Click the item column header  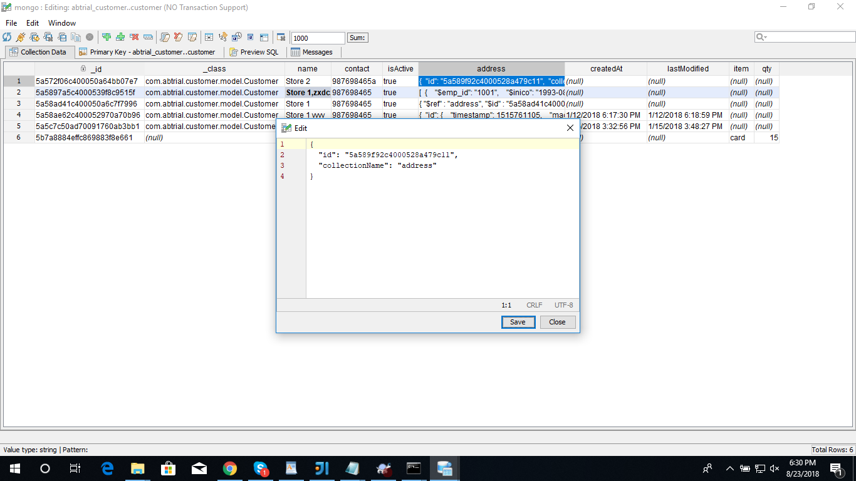pyautogui.click(x=741, y=69)
